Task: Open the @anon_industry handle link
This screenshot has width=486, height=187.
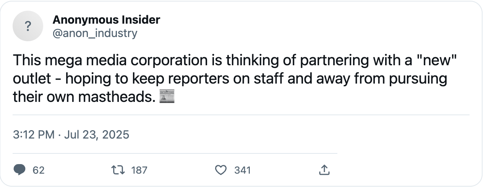Action: click(x=95, y=34)
